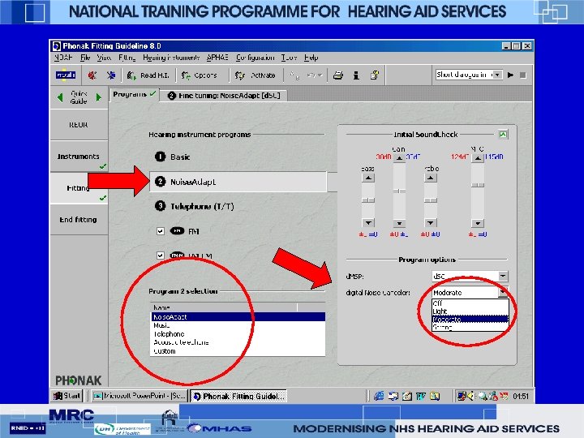Click the notes icon after the info icon

point(374,75)
